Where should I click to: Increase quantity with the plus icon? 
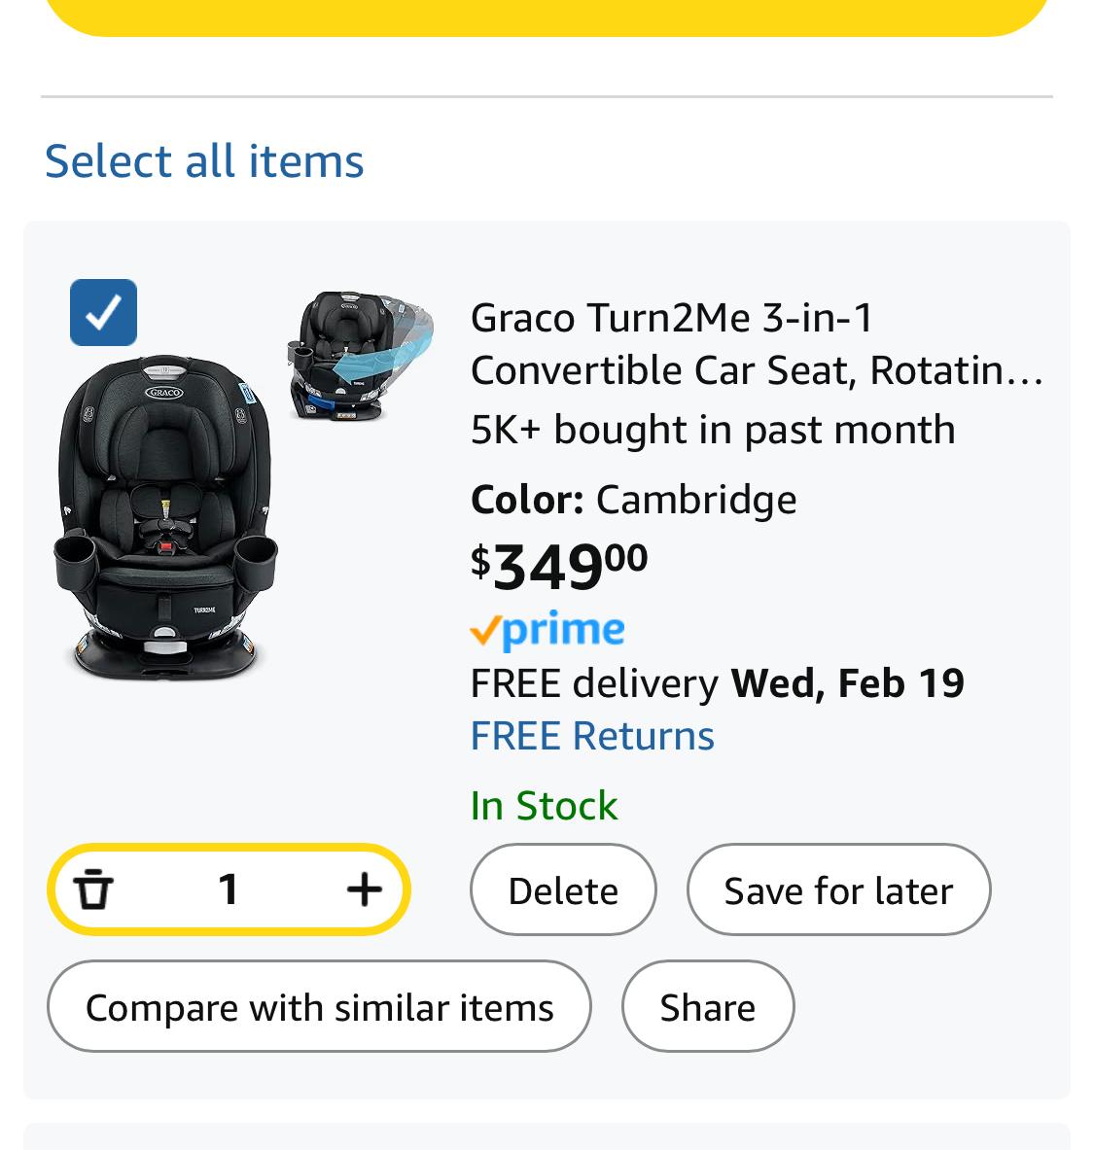364,889
